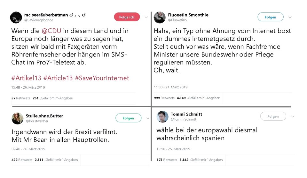
Task: Open the @CDU mention link
Action: pyautogui.click(x=51, y=31)
